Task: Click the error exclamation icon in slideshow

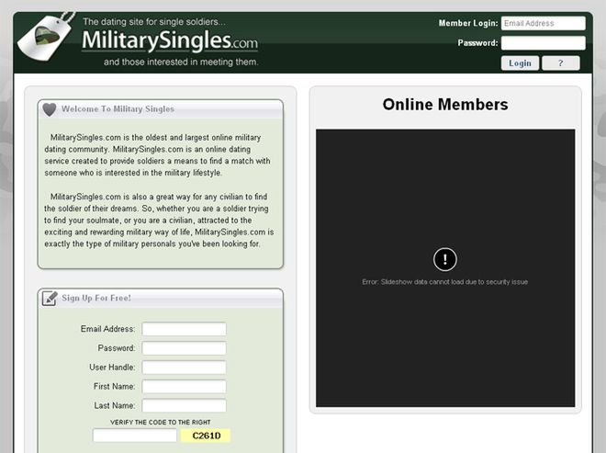Action: 444,259
